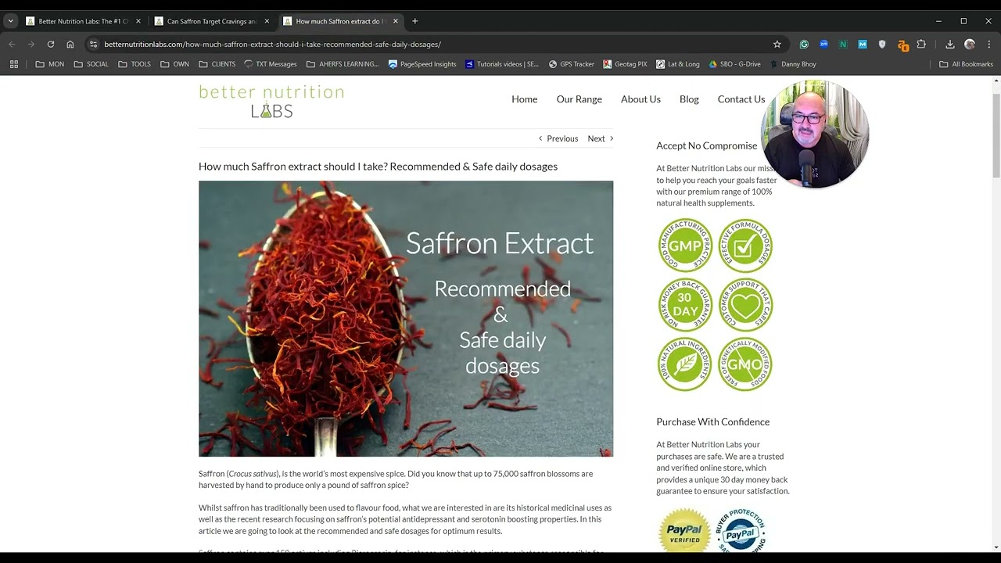Open AHERFS LEARNING bookmarks folder
Image resolution: width=1001 pixels, height=563 pixels.
343,64
